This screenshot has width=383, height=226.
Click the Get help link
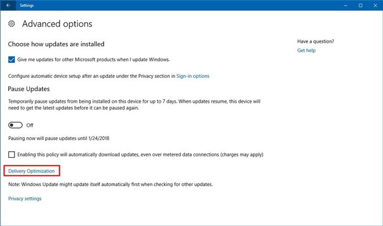pos(306,50)
